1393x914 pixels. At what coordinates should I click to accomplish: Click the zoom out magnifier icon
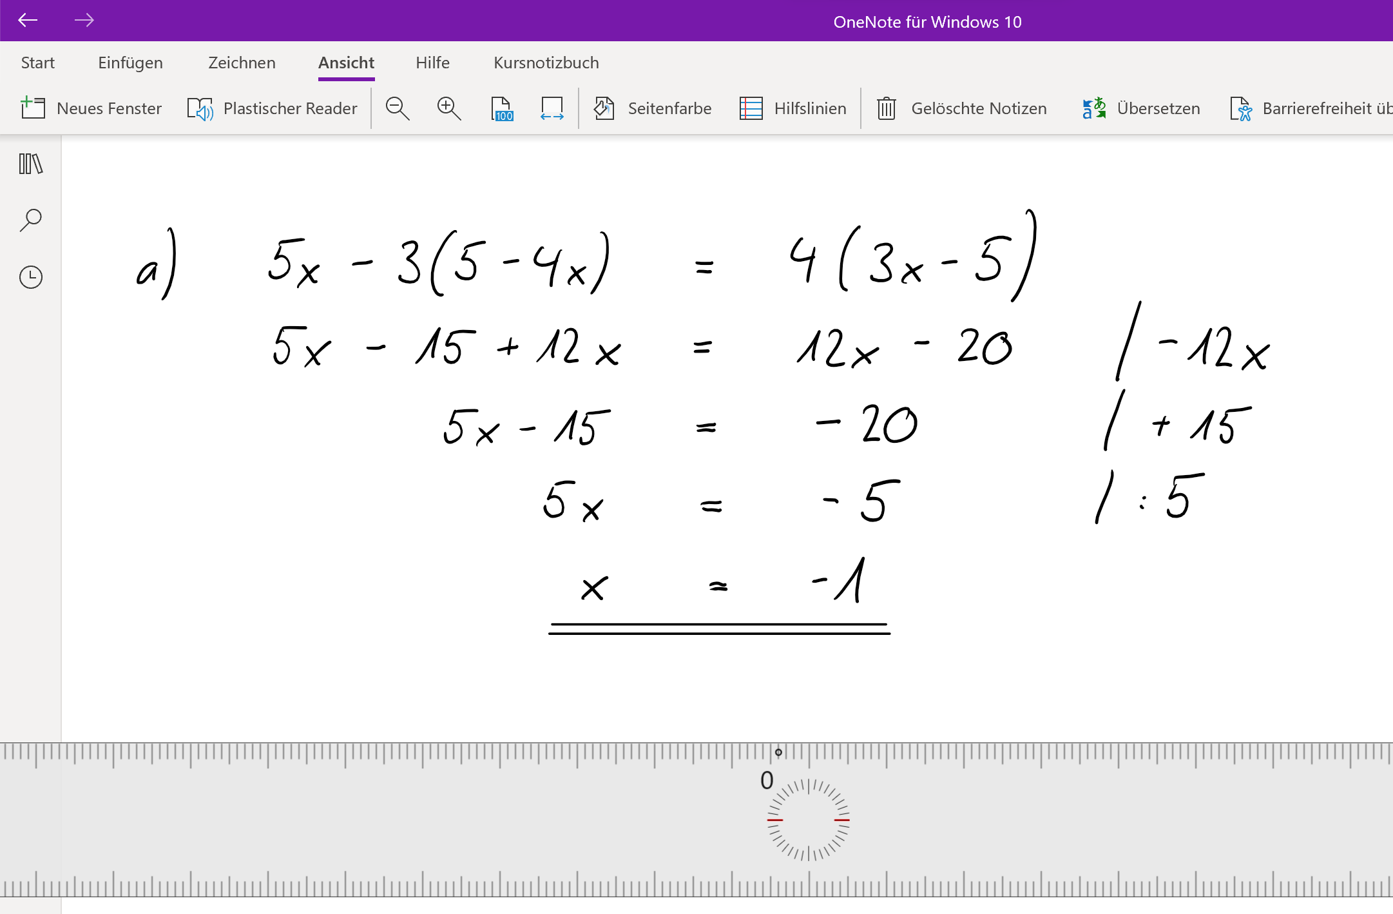[398, 108]
